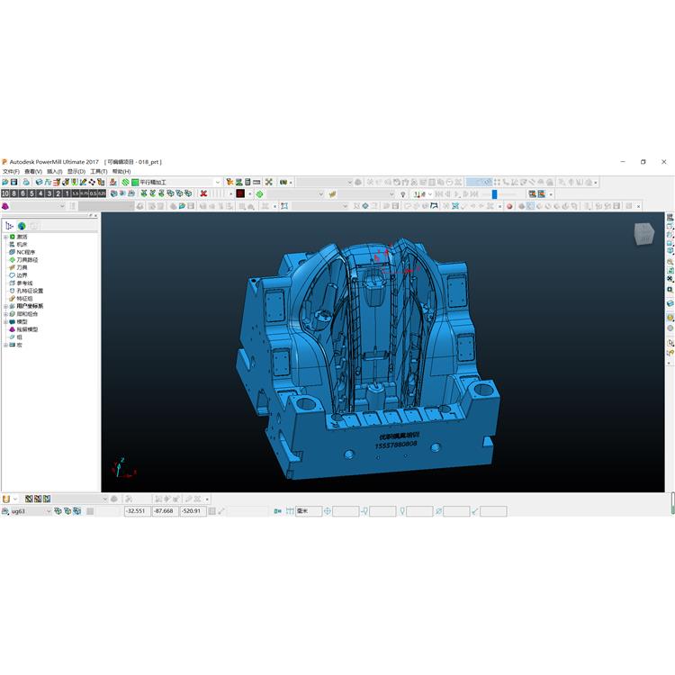The image size is (675, 675).
Task: Select 刀具 in the explorer tree
Action: click(x=22, y=268)
